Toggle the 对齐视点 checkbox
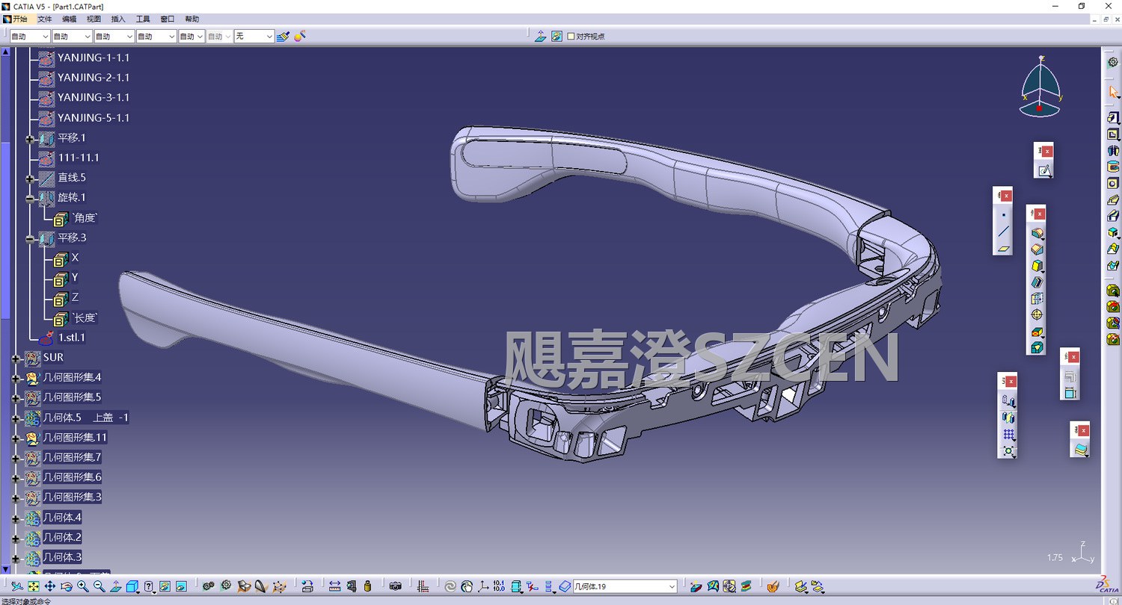 click(571, 36)
